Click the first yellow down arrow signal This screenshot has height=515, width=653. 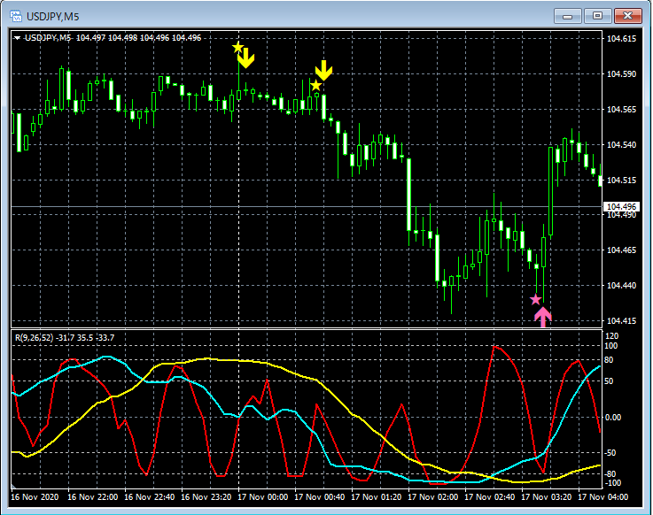point(246,58)
